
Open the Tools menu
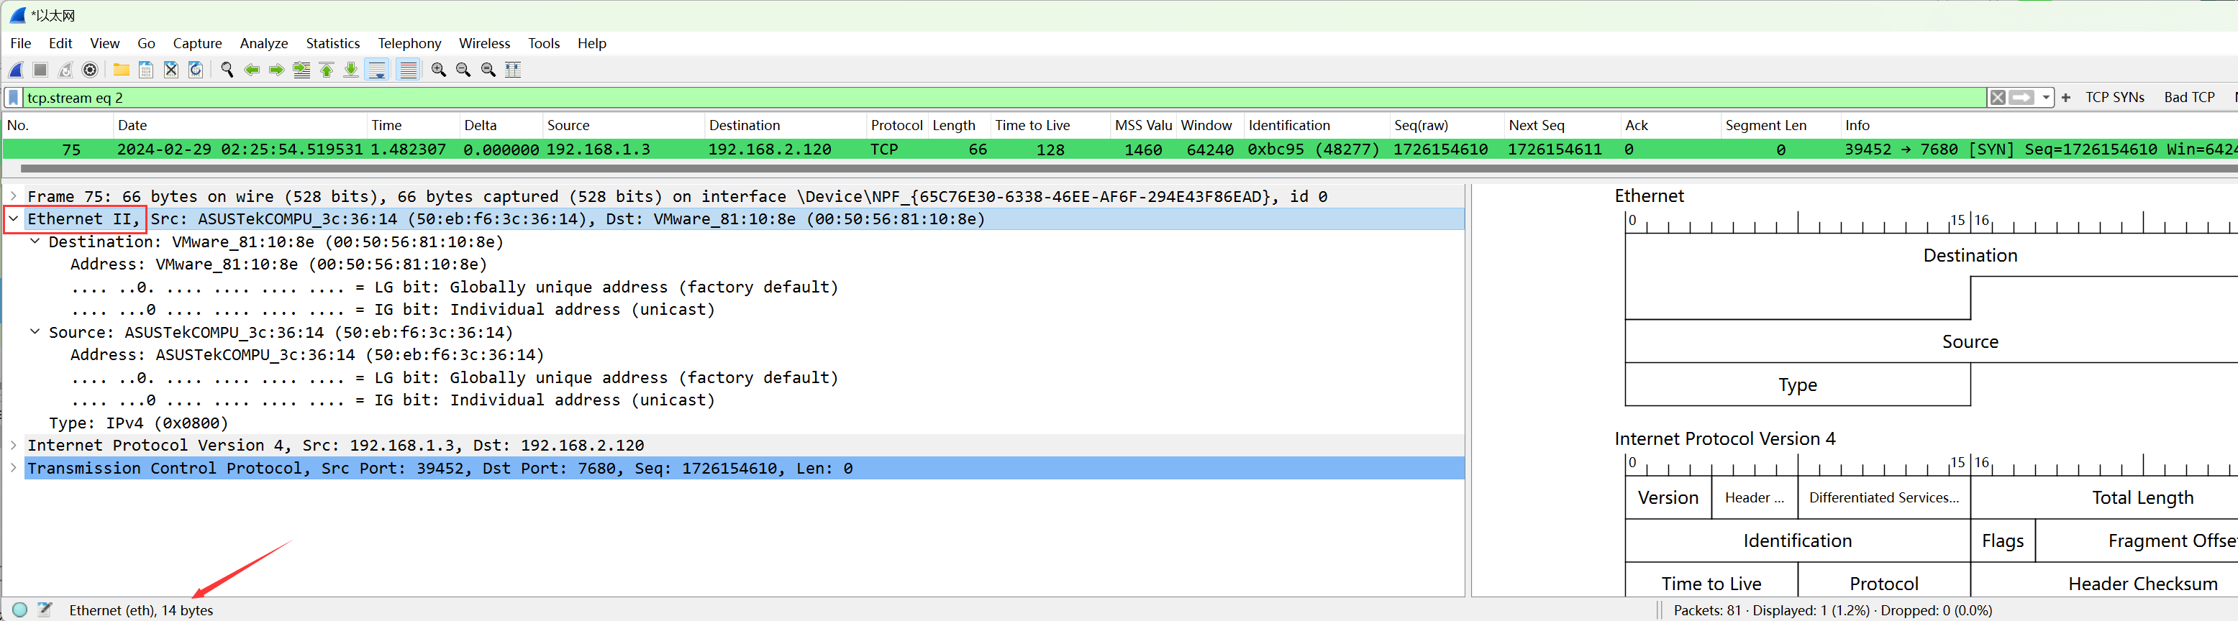544,43
